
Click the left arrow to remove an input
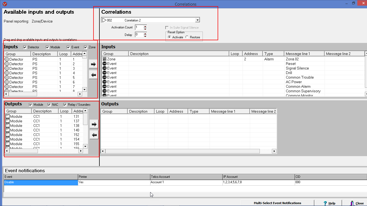(93, 75)
